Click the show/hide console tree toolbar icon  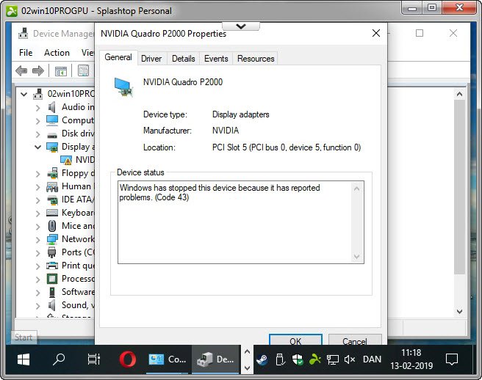[61, 71]
